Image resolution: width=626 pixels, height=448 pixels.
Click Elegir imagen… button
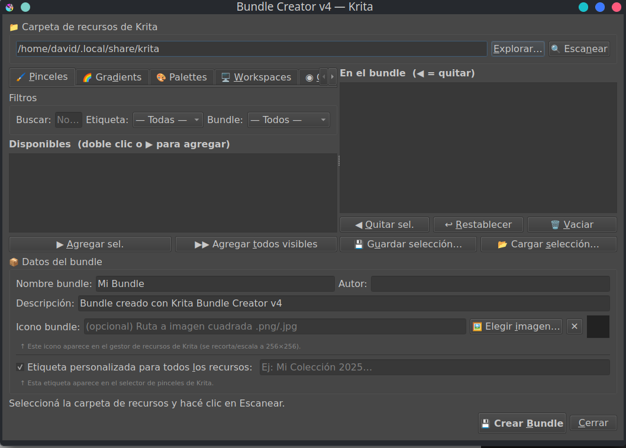(x=516, y=327)
